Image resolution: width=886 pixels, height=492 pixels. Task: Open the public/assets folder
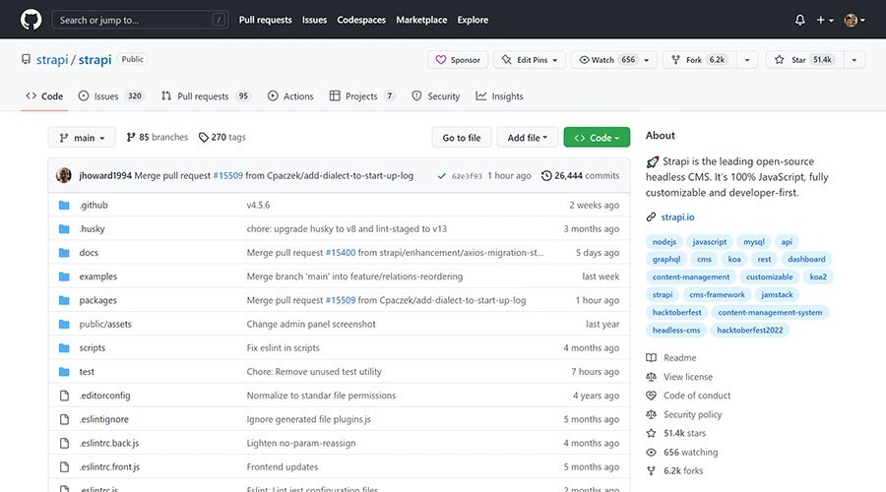pos(105,324)
